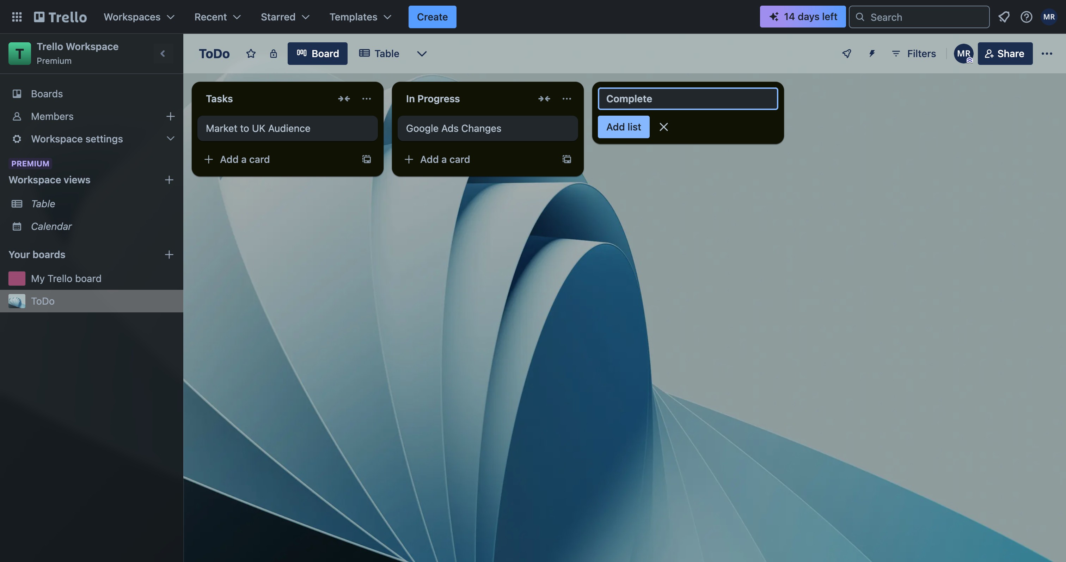
Task: Click the Trello Workspace green T logo
Action: point(19,53)
